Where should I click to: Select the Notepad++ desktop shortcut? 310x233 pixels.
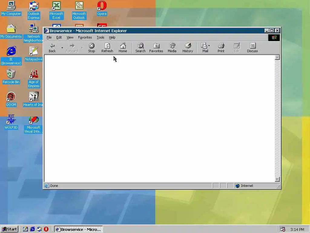pos(33,54)
